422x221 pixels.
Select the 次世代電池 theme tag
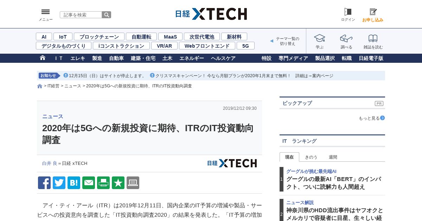tap(202, 36)
